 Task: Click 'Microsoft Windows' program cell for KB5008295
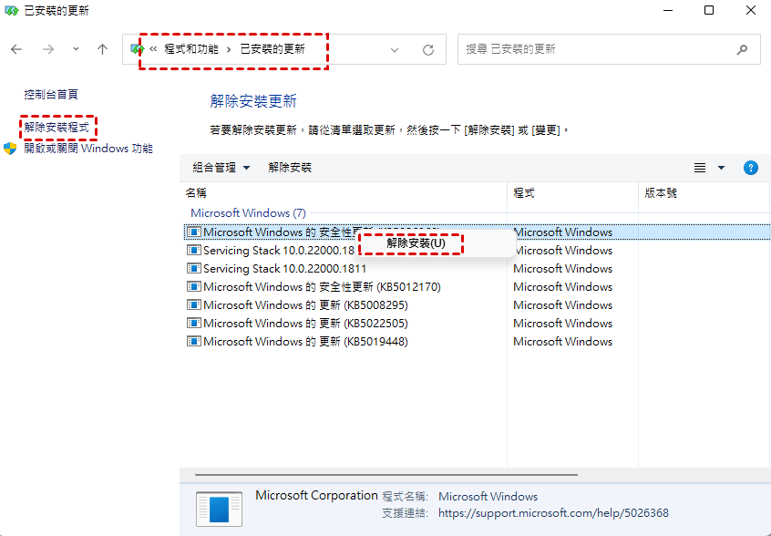[x=562, y=304]
